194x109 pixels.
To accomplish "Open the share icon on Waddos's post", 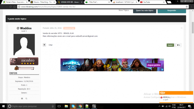I will point(181,28).
